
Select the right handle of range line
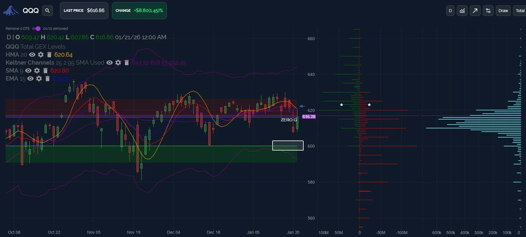click(369, 105)
